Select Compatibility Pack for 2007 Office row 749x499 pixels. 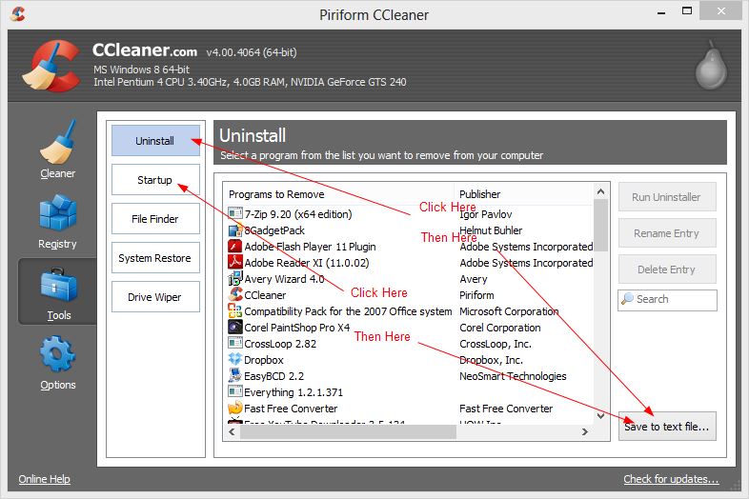point(411,311)
